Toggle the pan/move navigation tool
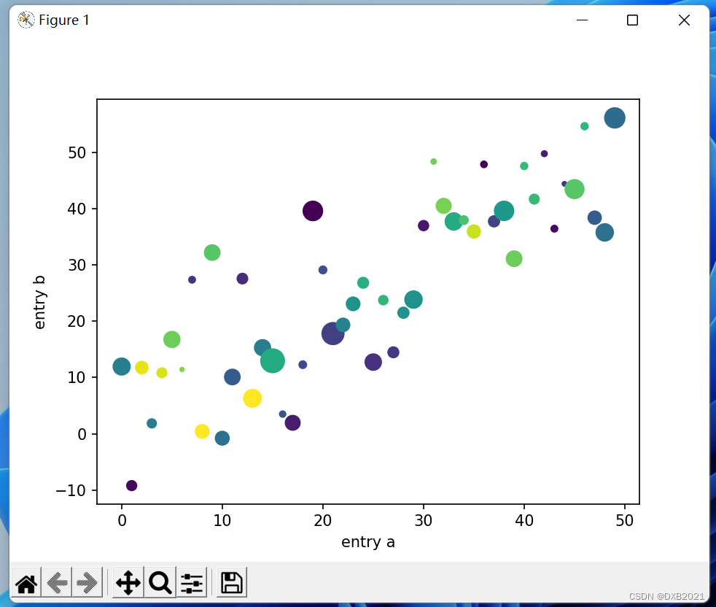Viewport: 716px width, 607px height. point(128,582)
